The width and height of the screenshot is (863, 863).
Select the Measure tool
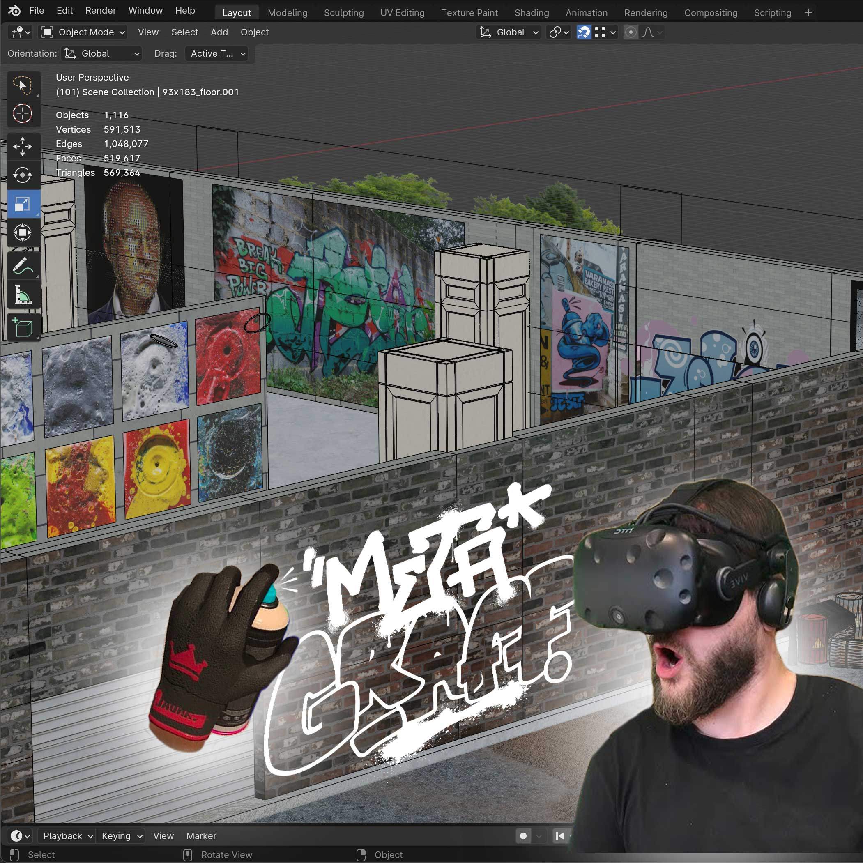click(x=22, y=295)
